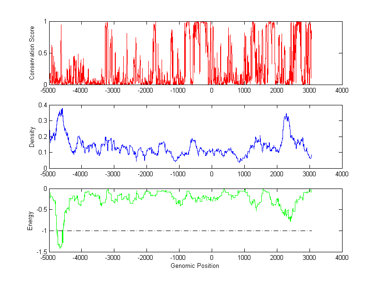Click the 0.5 tick on Conservation Score axis
378x283 pixels.
(x=42, y=53)
